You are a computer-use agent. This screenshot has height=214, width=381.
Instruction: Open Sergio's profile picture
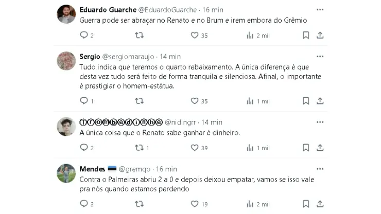pos(66,61)
